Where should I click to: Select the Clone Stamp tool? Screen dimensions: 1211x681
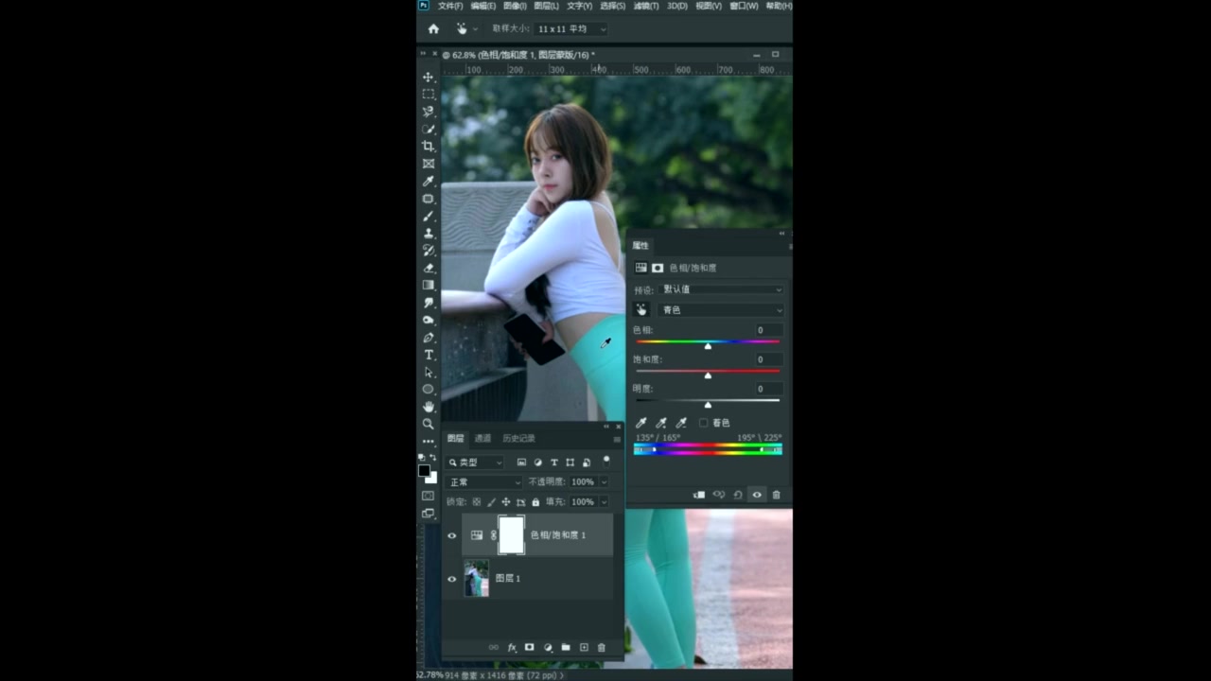(428, 232)
